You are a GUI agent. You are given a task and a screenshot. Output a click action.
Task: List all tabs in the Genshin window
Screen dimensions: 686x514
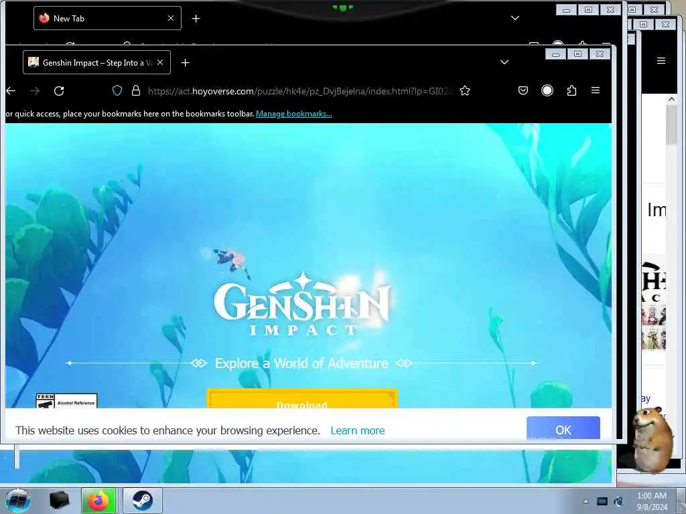click(504, 62)
